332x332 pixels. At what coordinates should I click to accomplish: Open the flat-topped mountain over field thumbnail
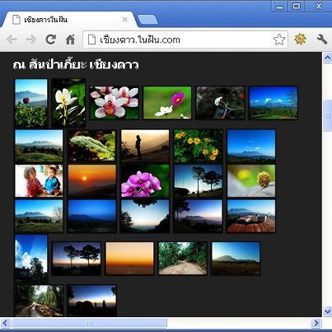pos(236,259)
